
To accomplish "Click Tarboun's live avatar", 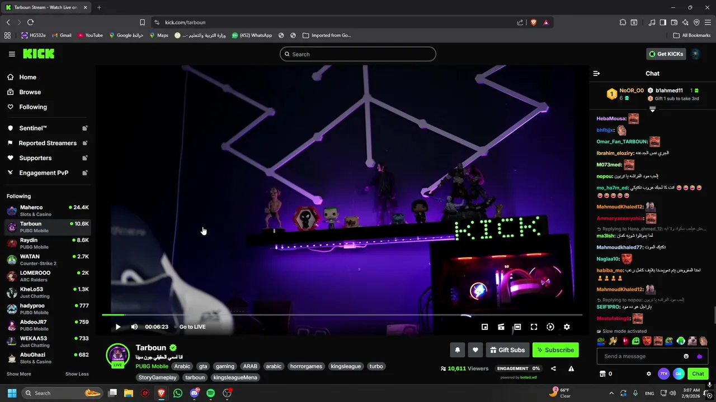I will (x=118, y=356).
